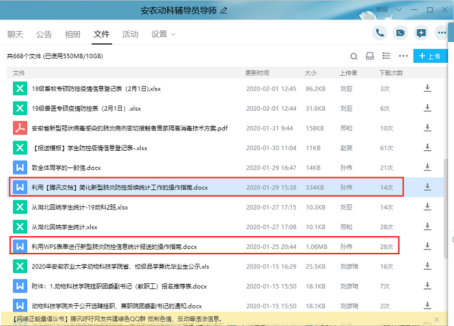This screenshot has width=454, height=326.
Task: Click the edit pencil beside group name
Action: pos(224,10)
